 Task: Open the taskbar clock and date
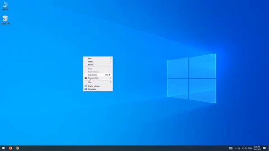point(257,148)
